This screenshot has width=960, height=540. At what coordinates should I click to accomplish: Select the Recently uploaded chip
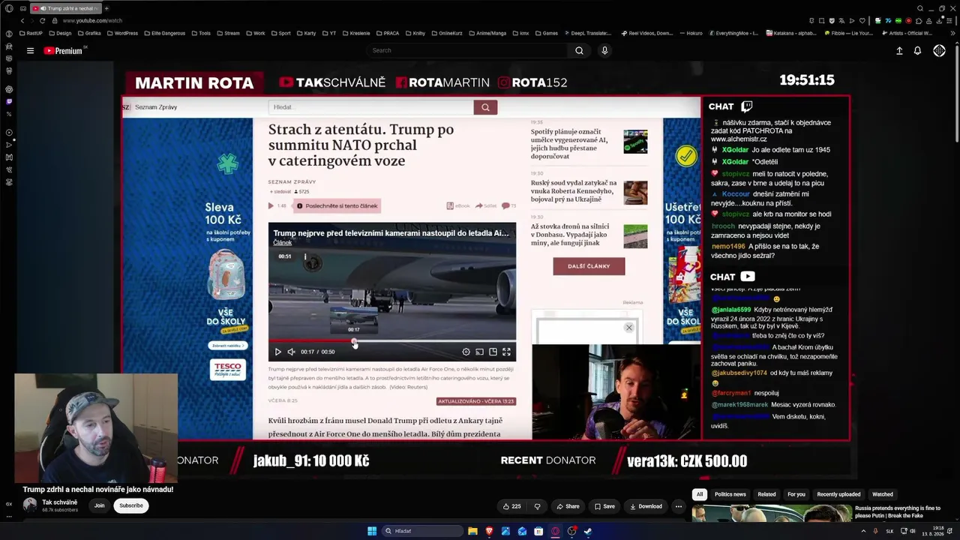click(838, 494)
